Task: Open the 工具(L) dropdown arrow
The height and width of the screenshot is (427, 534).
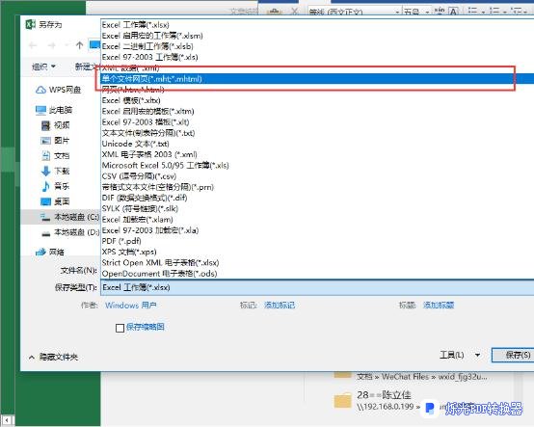Action: [x=478, y=355]
